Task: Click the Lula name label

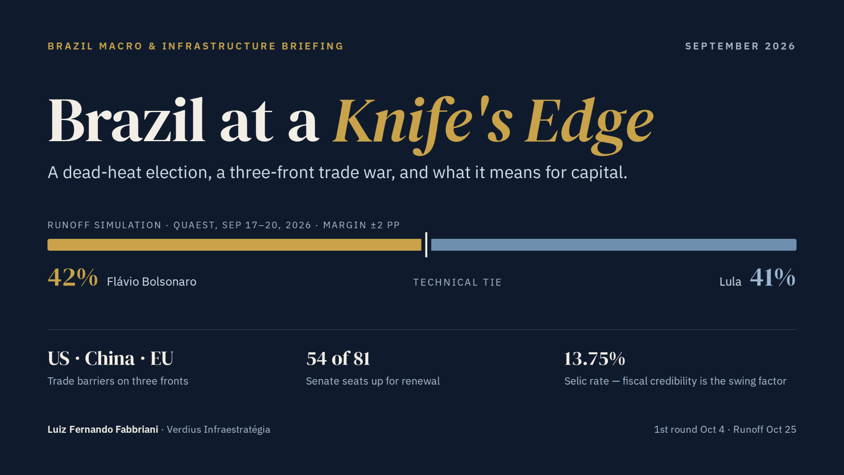Action: click(730, 281)
